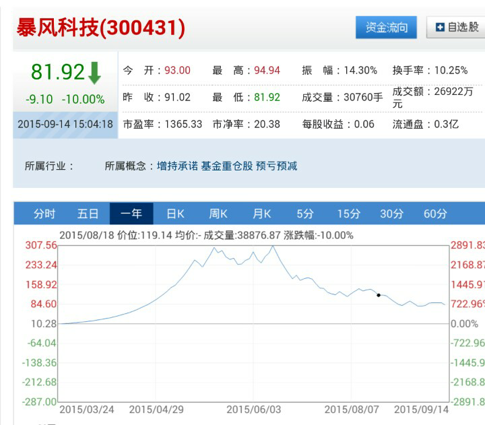This screenshot has width=485, height=425.
Task: Click the y-axis label 307.56
Action: (41, 245)
